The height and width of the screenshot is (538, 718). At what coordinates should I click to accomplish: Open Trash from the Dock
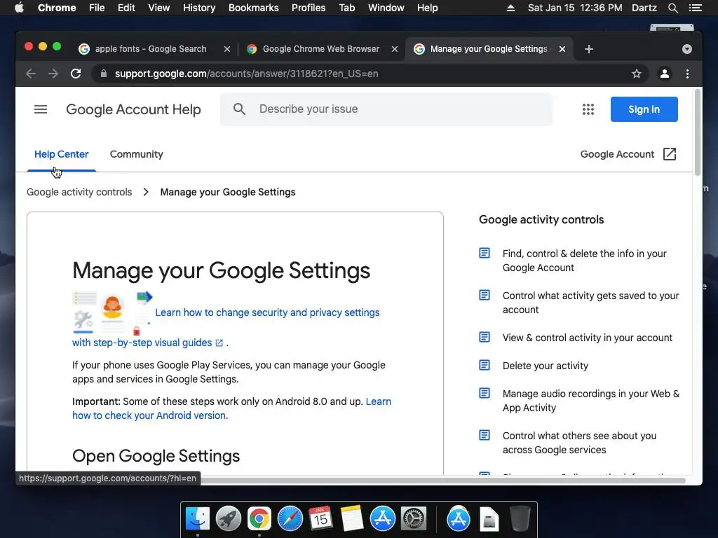point(520,519)
